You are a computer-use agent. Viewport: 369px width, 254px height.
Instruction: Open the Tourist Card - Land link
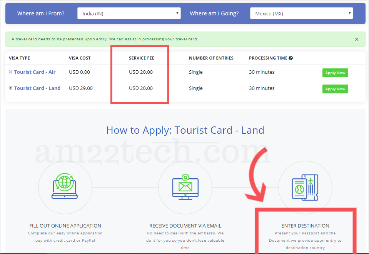click(37, 88)
